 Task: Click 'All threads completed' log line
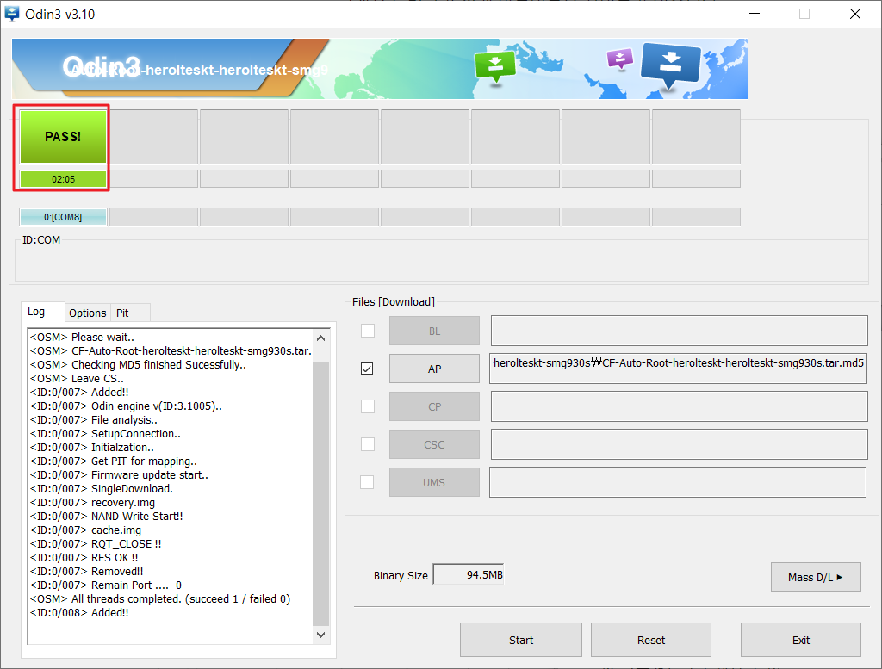tap(159, 598)
